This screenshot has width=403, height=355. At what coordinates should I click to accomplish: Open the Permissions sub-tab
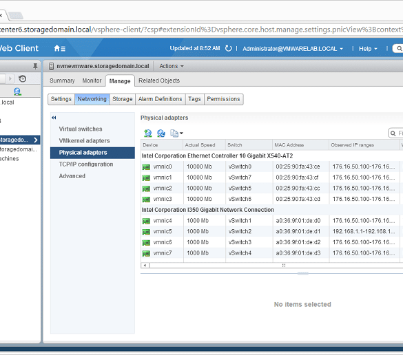[x=224, y=99]
